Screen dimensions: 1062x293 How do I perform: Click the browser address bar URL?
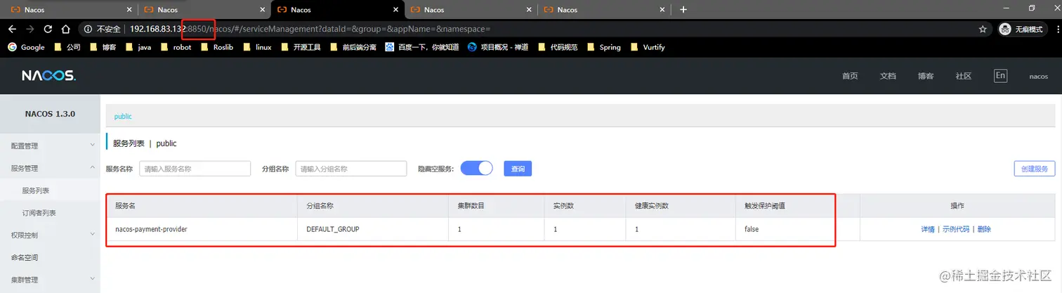pos(310,30)
